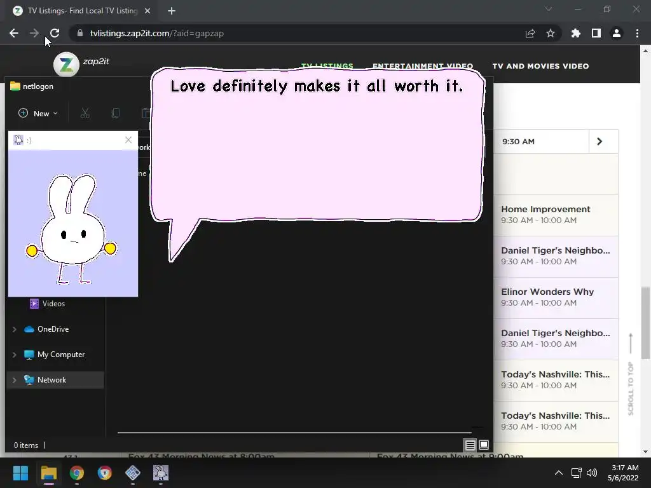Screen dimensions: 651x488
Task: Toggle the Chrome side panel
Action: click(x=596, y=33)
